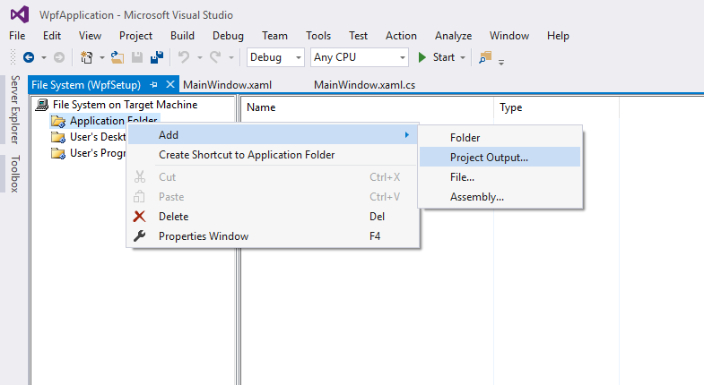Pin the File System (WpfSetup) tab
Screen dimensions: 704x385
pos(153,85)
